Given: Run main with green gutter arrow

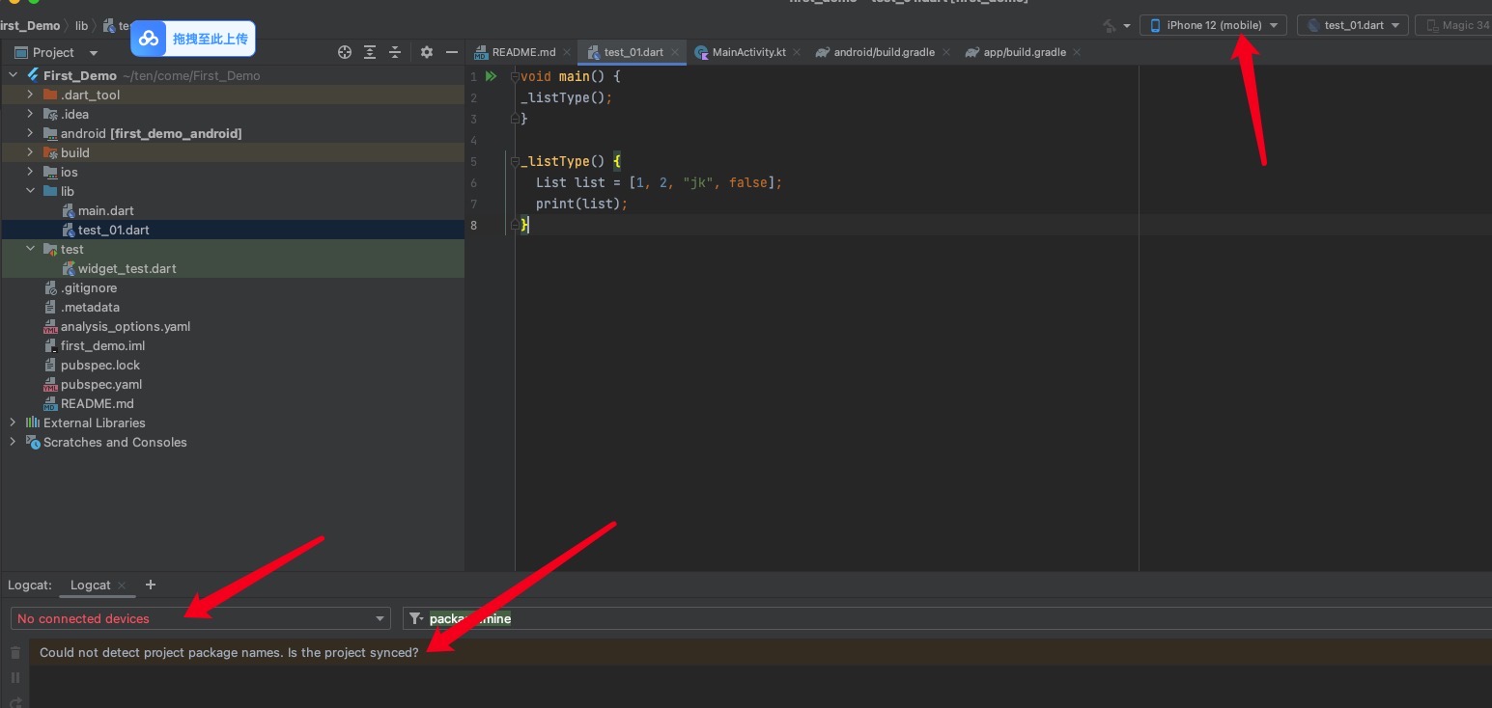Looking at the screenshot, I should pos(491,76).
